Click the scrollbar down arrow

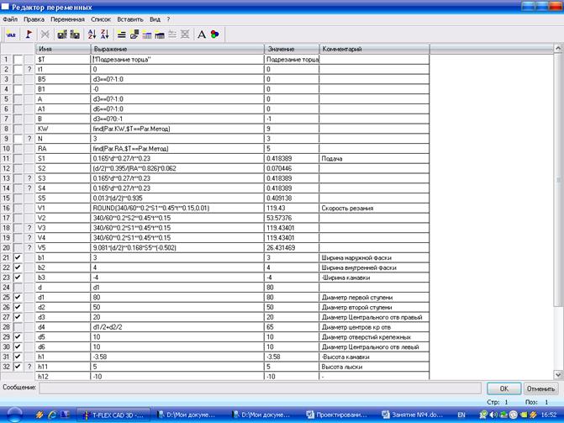coord(558,375)
